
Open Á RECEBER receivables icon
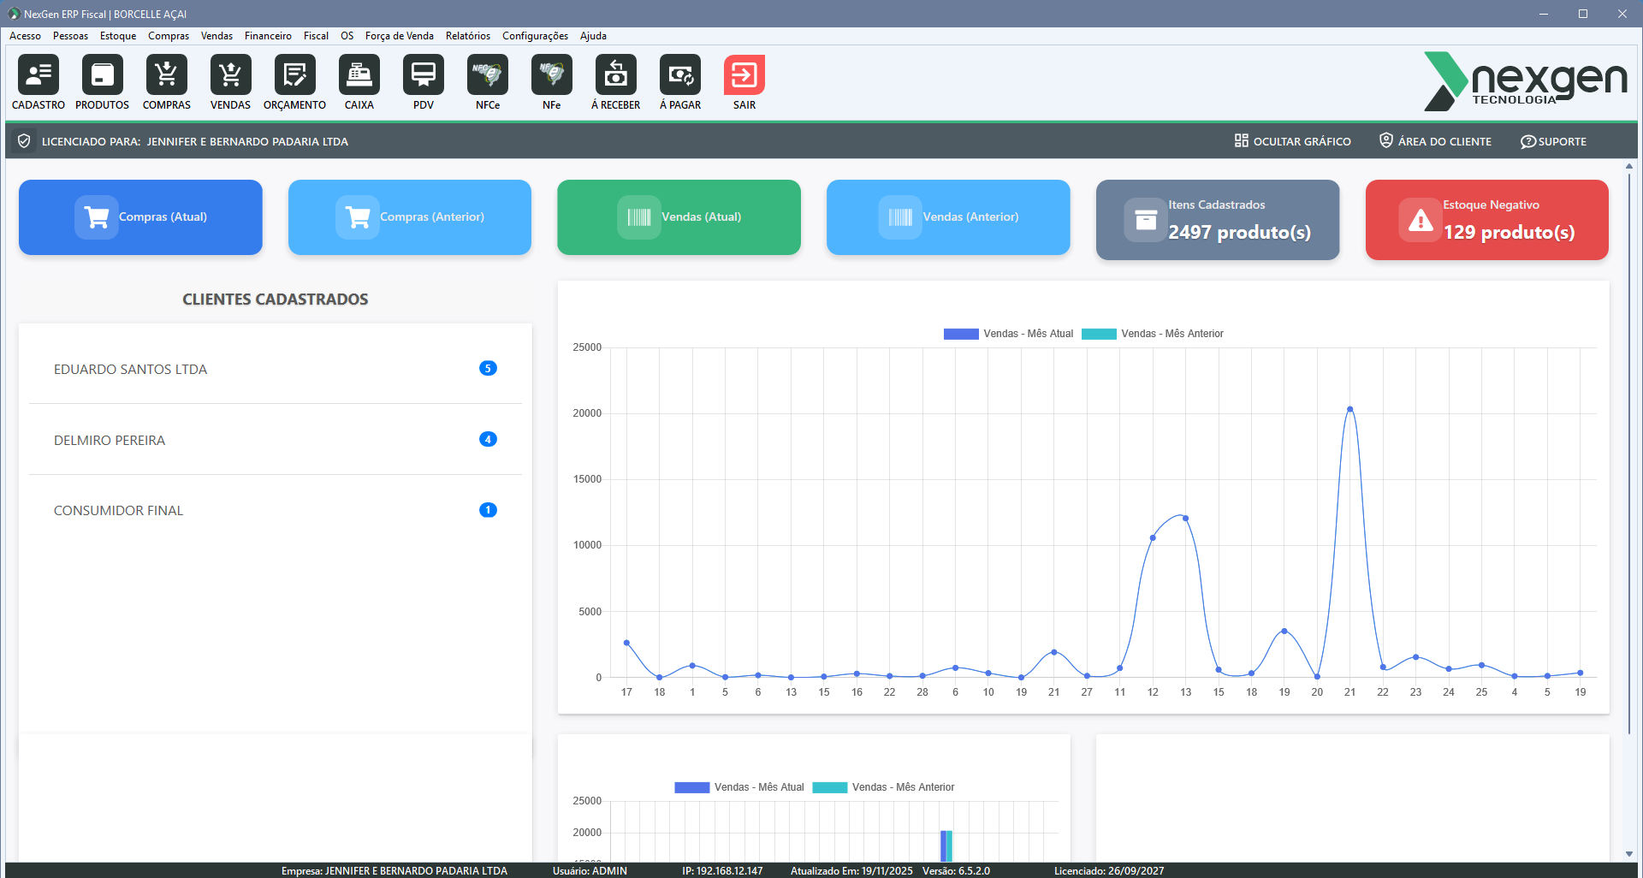click(x=616, y=75)
